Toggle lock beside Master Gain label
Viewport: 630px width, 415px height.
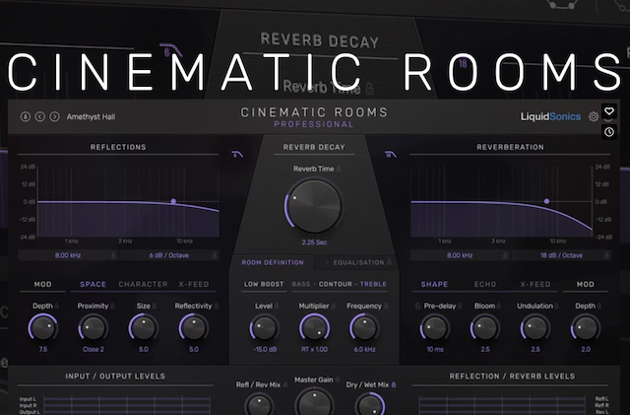[338, 380]
